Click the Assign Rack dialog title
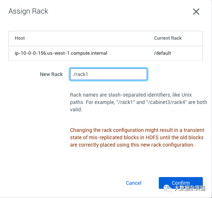 pyautogui.click(x=28, y=11)
